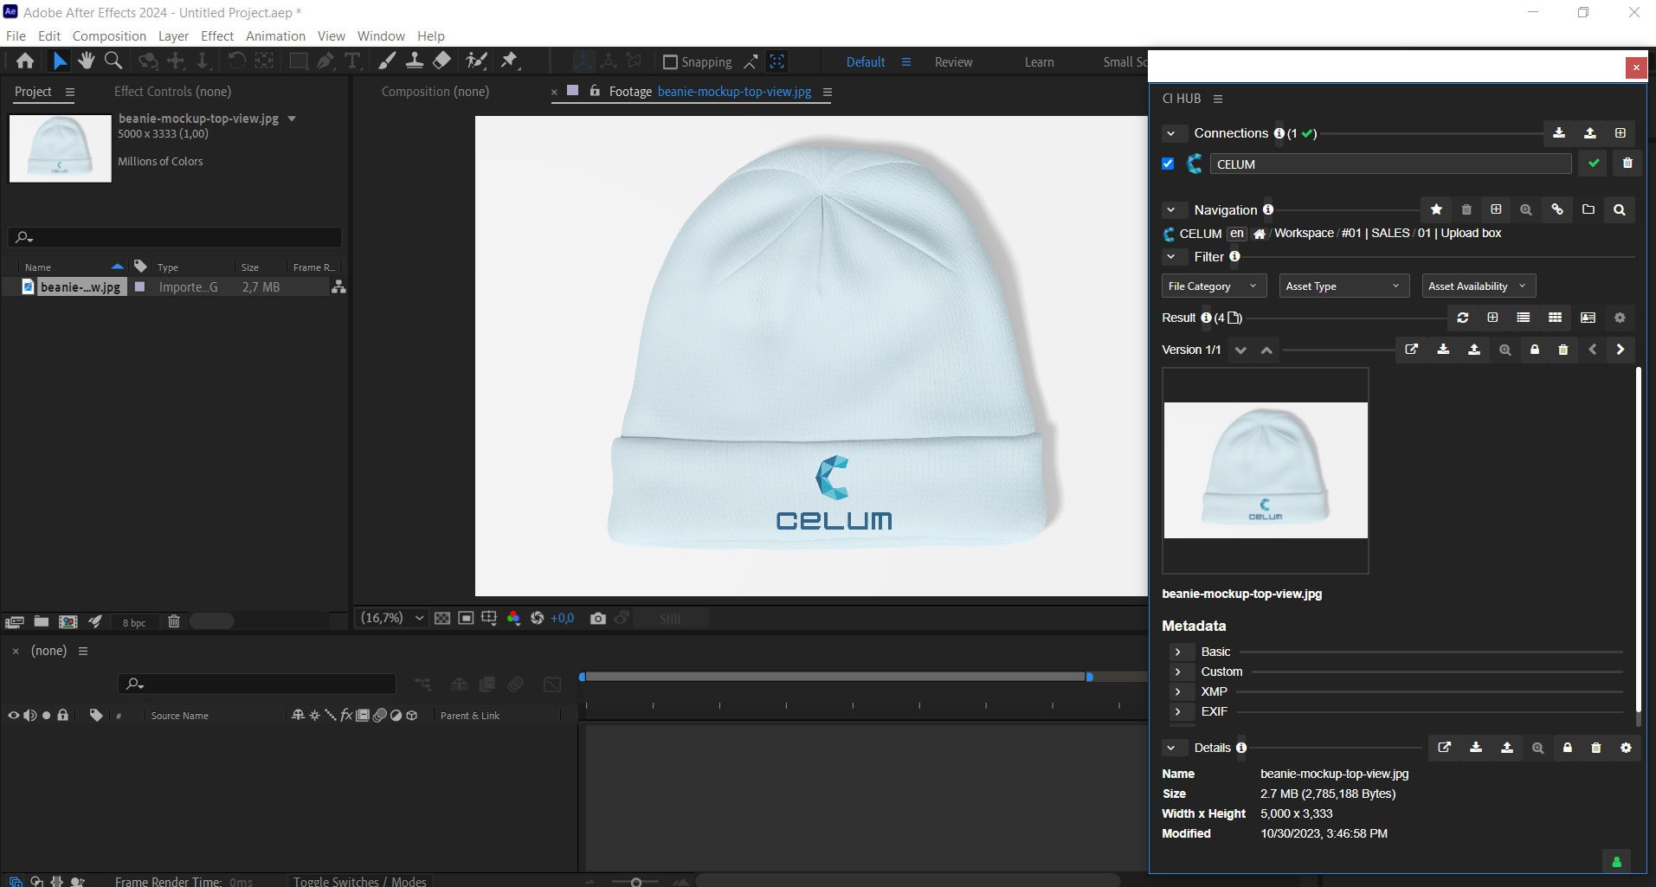The width and height of the screenshot is (1656, 887).
Task: Open the Asset Availability dropdown
Action: point(1478,286)
